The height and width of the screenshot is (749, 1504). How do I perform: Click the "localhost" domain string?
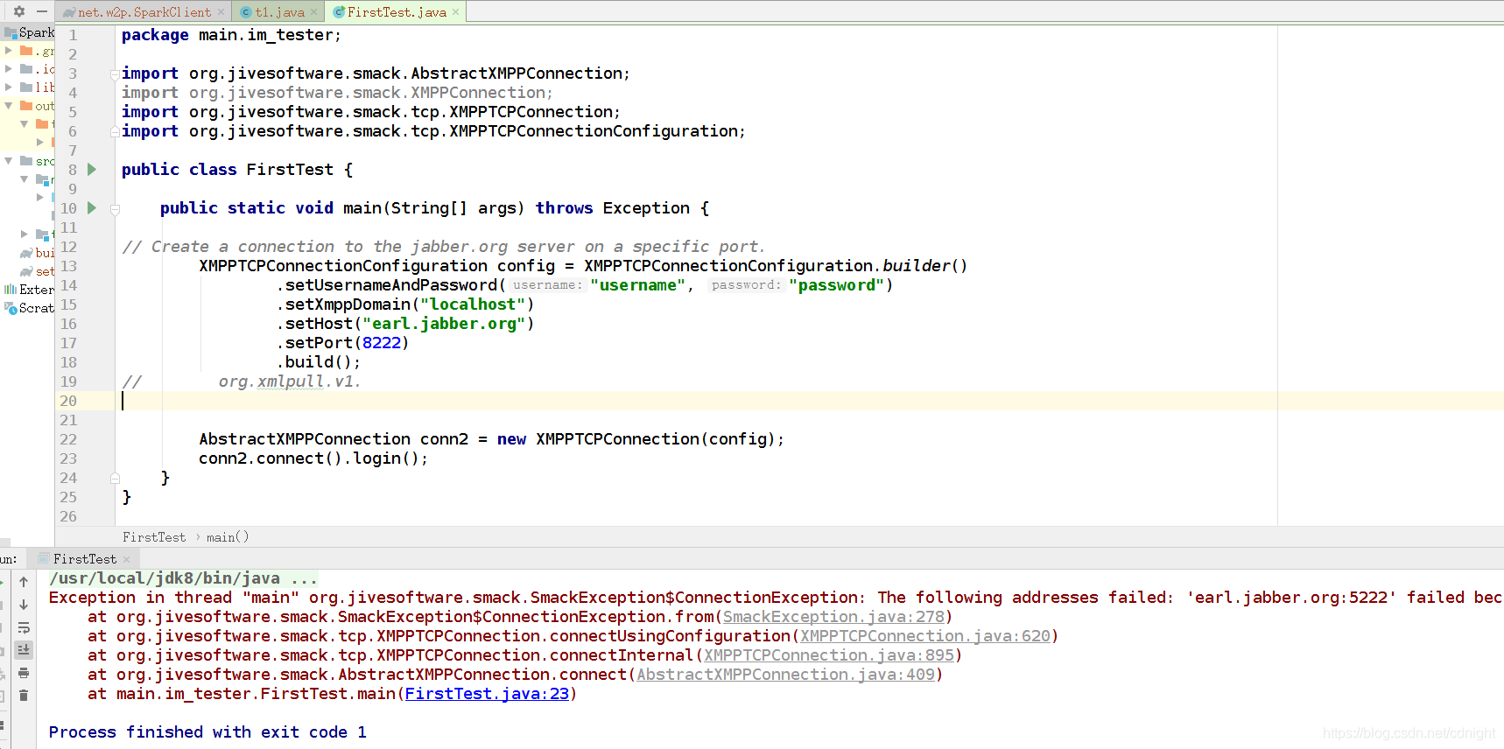(473, 304)
